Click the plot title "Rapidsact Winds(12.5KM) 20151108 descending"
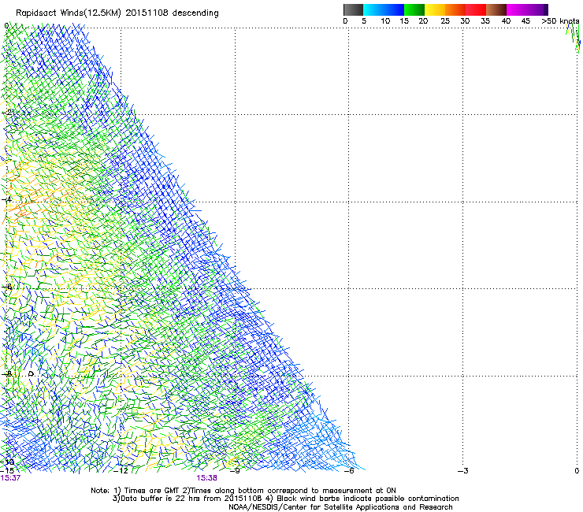This screenshot has width=583, height=512. click(117, 13)
